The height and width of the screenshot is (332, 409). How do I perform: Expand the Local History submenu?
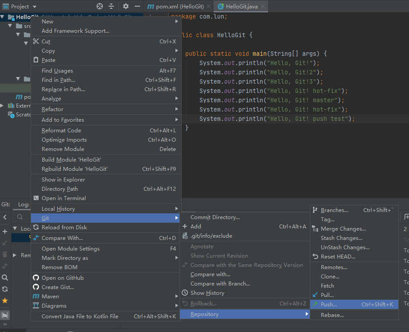106,209
